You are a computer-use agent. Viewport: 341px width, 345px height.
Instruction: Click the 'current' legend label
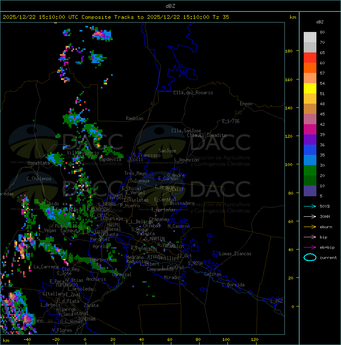(x=328, y=258)
